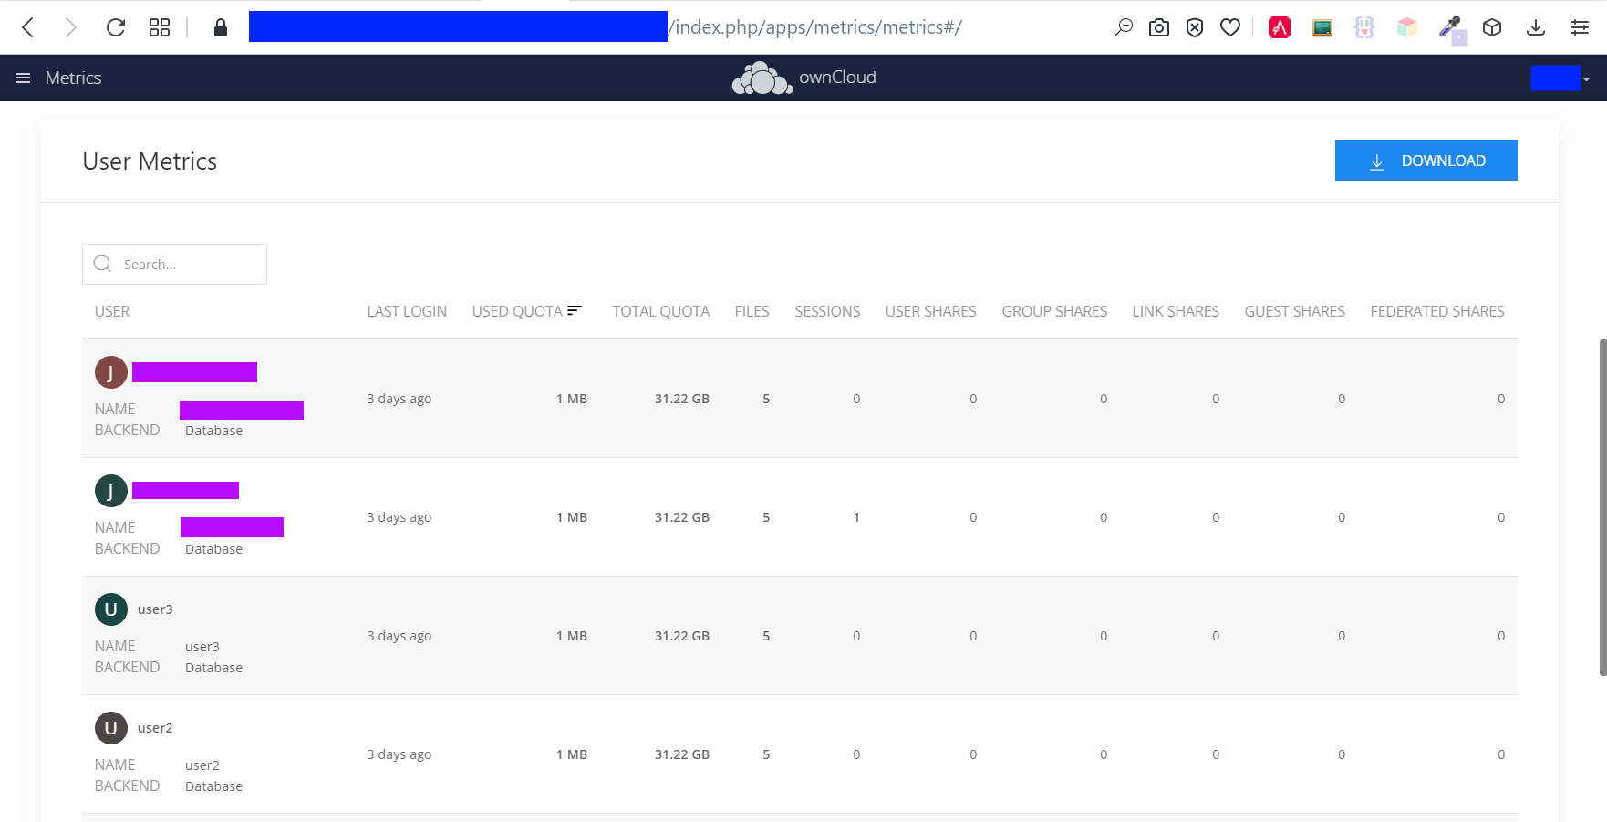
Task: Toggle the Used Quota sort order
Action: click(x=575, y=310)
